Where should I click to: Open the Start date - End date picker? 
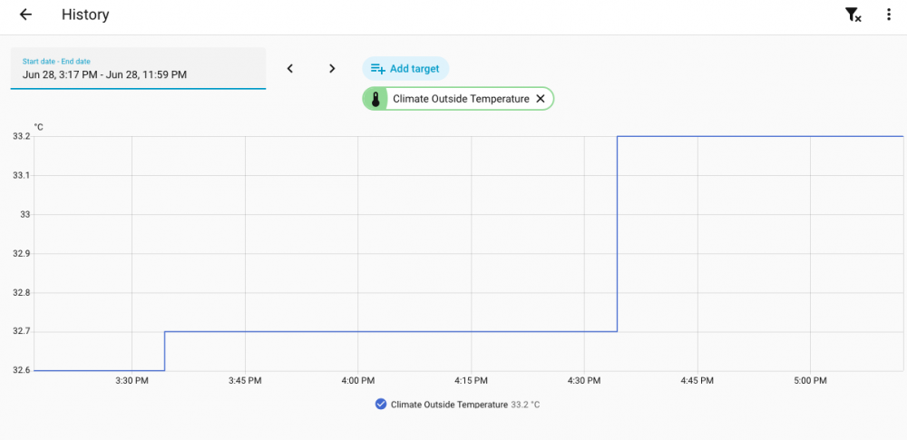[138, 68]
